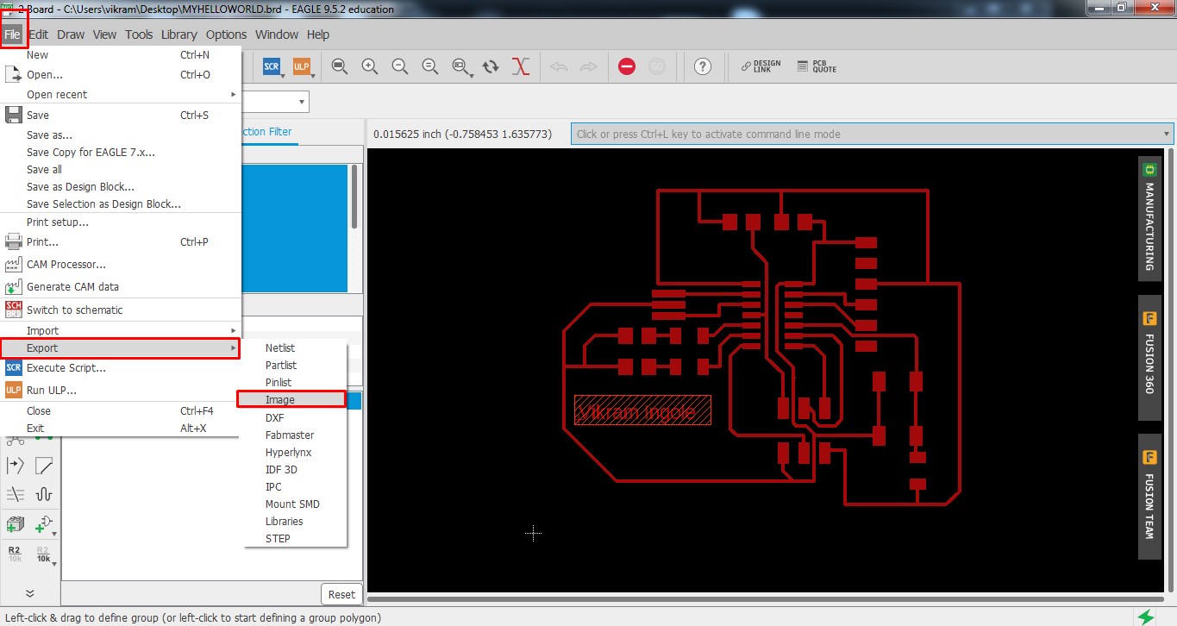Expand the Open recent submenu
The image size is (1177, 626).
click(x=121, y=94)
